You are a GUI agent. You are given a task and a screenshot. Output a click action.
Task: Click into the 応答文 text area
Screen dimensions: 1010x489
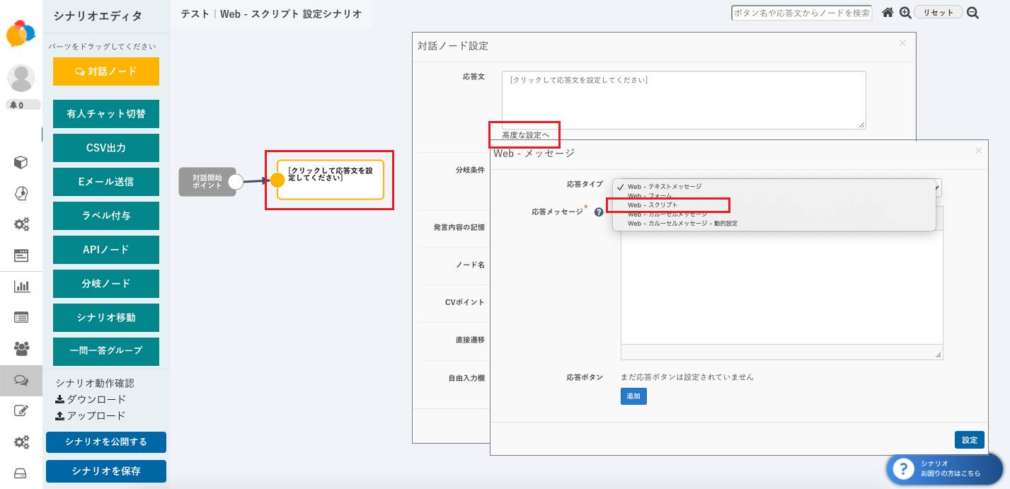coord(684,100)
